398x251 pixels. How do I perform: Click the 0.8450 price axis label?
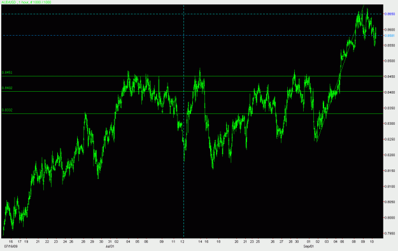point(390,76)
